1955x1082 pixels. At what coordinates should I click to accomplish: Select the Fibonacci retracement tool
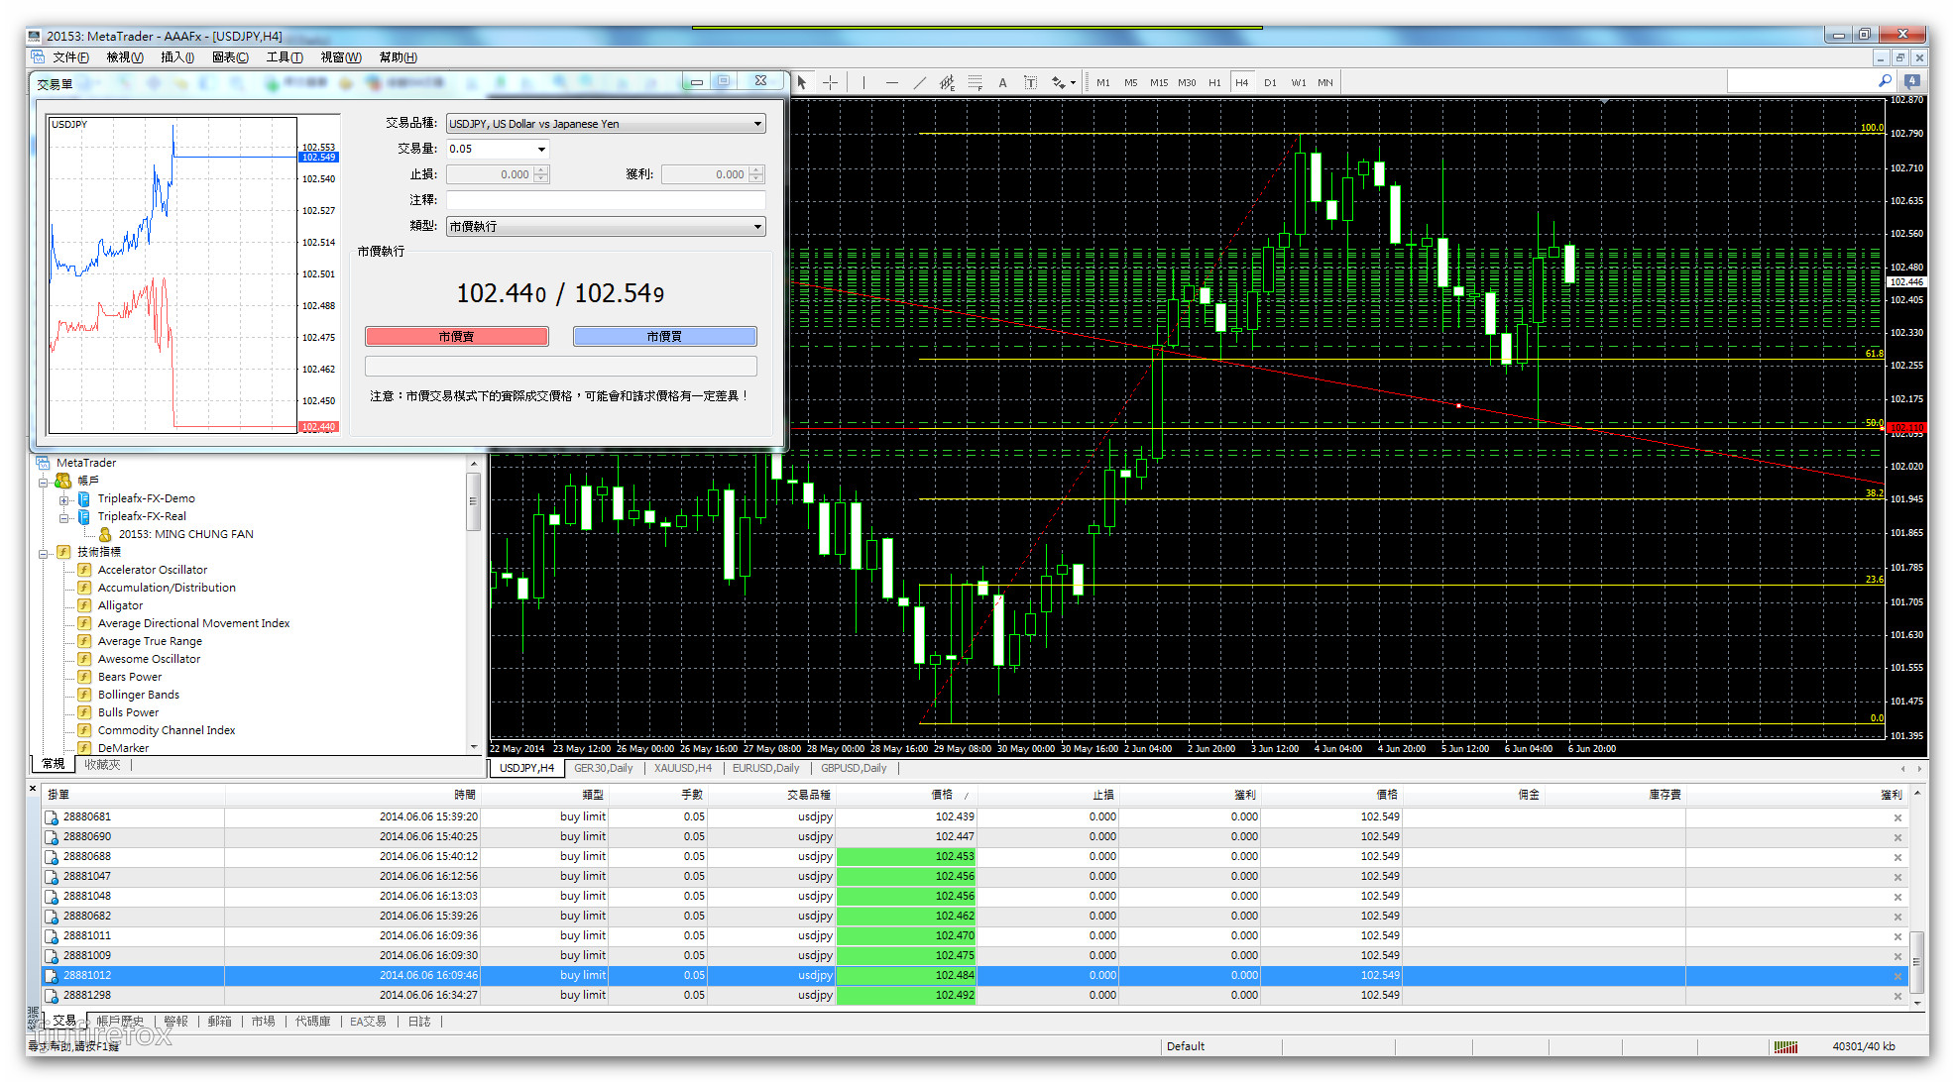(x=975, y=82)
